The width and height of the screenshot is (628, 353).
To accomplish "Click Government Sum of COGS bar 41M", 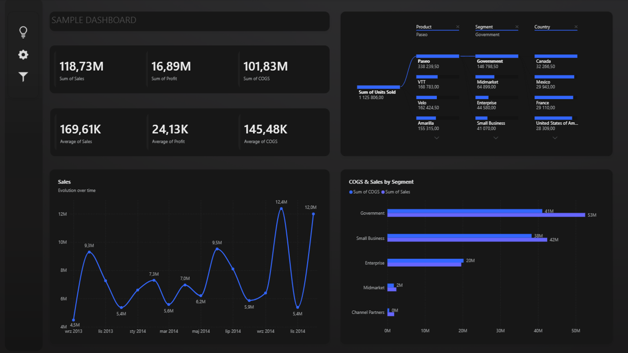I will click(465, 211).
